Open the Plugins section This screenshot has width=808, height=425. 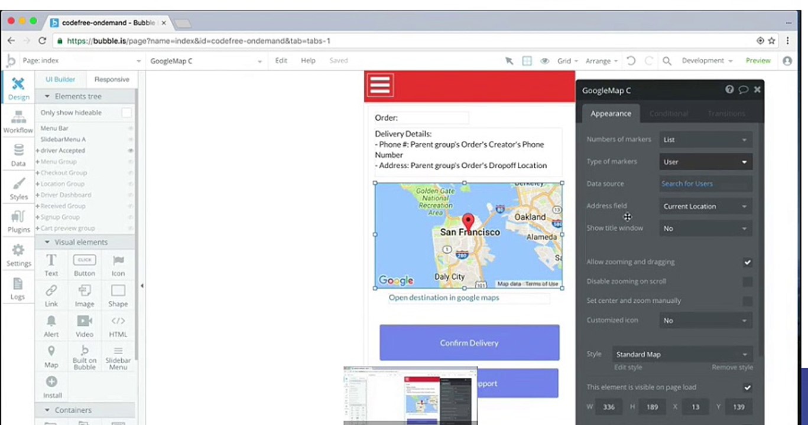tap(18, 221)
